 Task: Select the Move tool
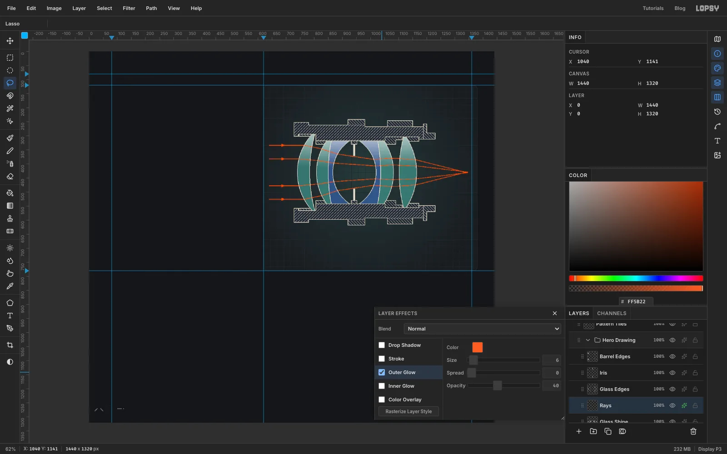pyautogui.click(x=10, y=41)
